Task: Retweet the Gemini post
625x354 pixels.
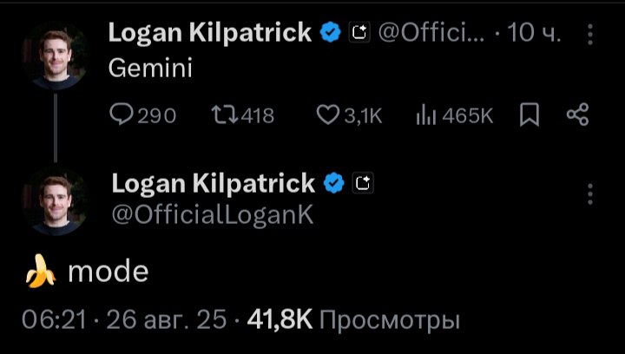Action: pos(242,115)
